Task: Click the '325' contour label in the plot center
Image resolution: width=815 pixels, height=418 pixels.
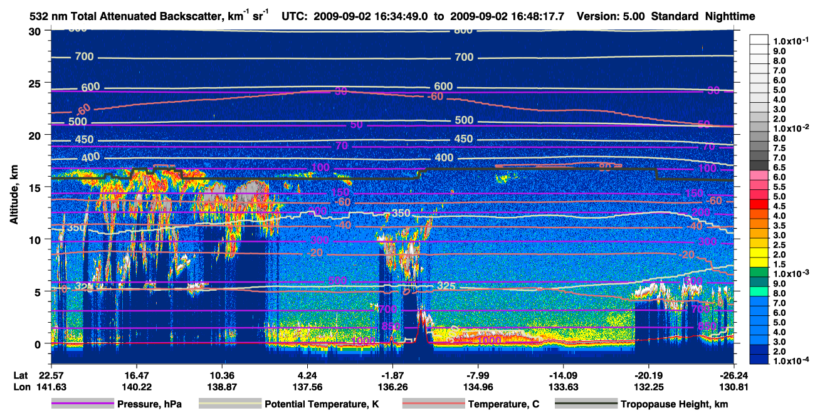Action: coord(446,286)
